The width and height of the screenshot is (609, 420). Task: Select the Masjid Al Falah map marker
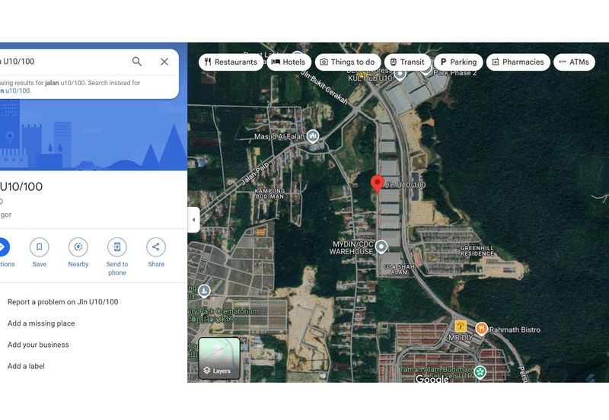313,136
